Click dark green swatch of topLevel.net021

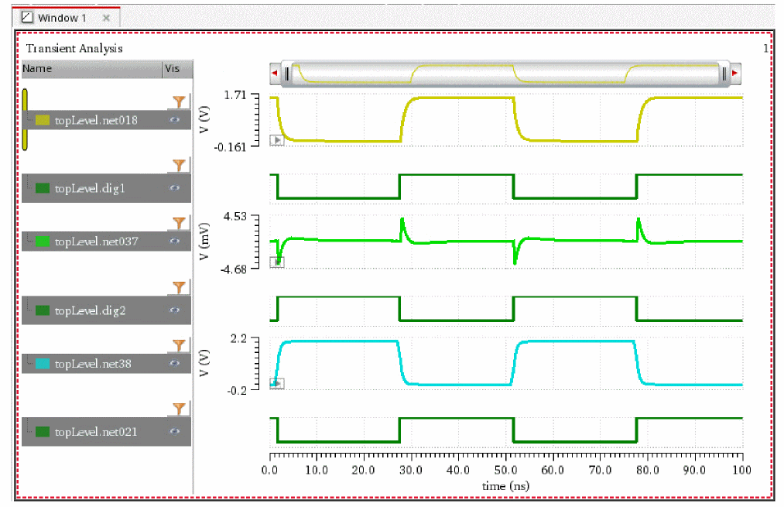click(x=43, y=431)
